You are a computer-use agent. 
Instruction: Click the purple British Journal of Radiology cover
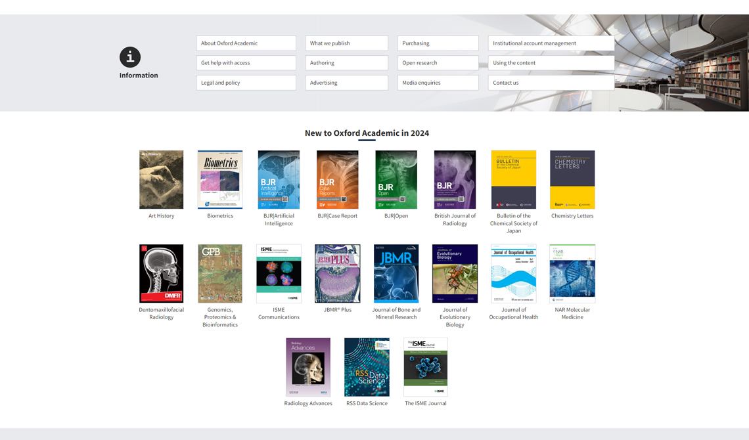(x=455, y=179)
